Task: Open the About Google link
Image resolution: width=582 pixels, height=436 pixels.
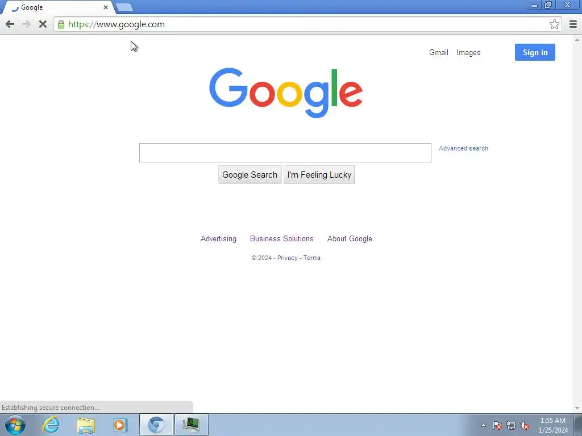Action: tap(350, 239)
